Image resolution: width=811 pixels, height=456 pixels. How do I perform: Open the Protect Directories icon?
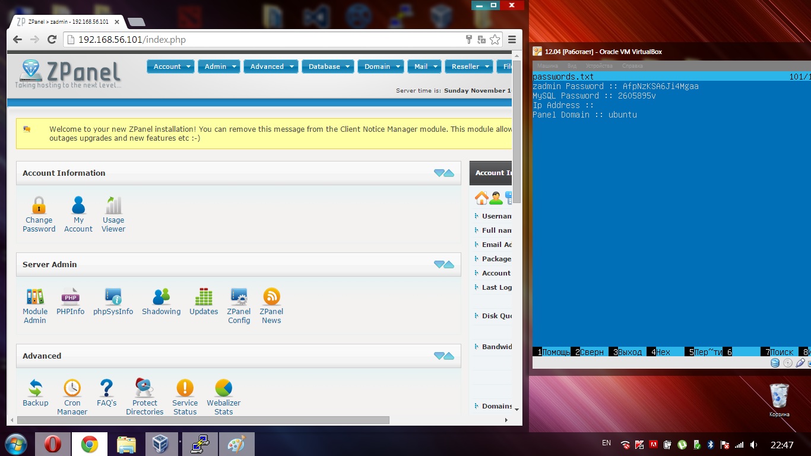tap(144, 388)
